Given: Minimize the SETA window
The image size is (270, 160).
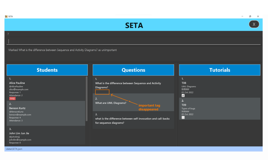Looking at the screenshot, I should (x=242, y=16).
